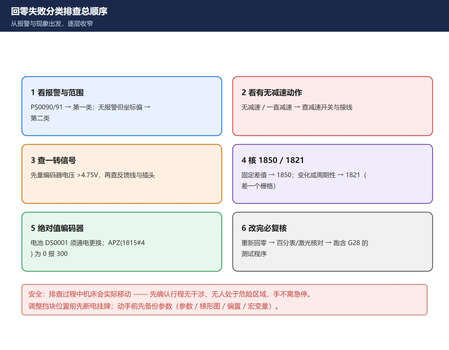The width and height of the screenshot is (449, 350).
Task: Select card heading 5 绝对值编码器
Action: 57,228
